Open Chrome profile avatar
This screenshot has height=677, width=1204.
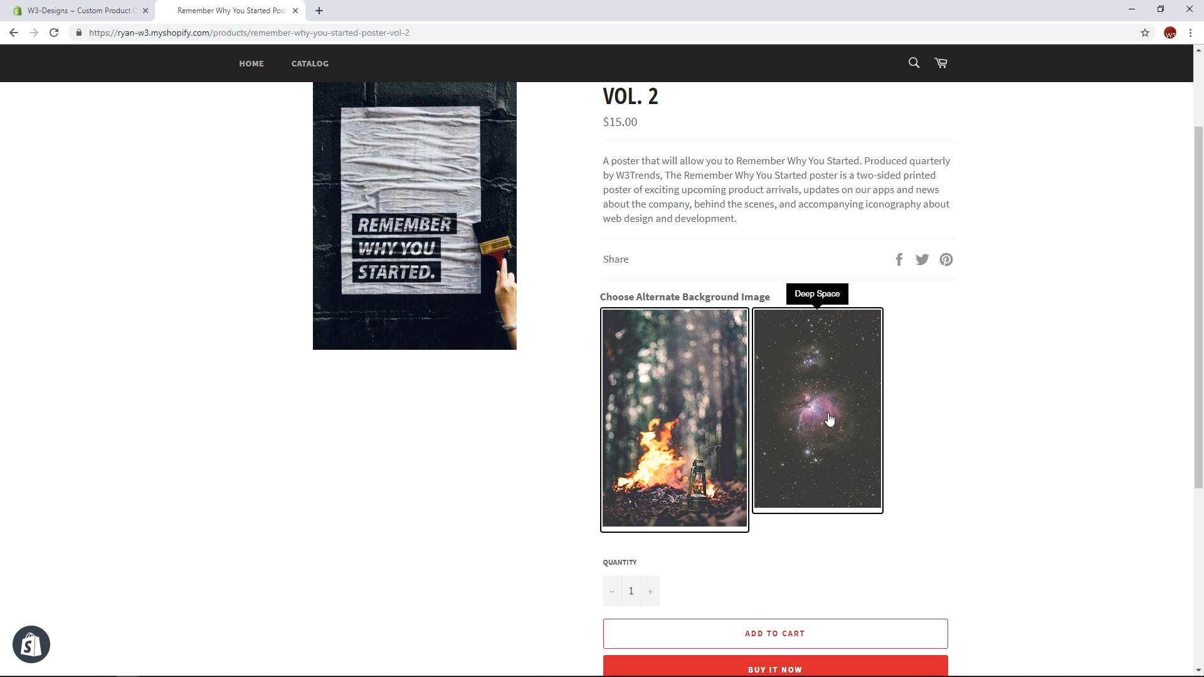point(1170,33)
